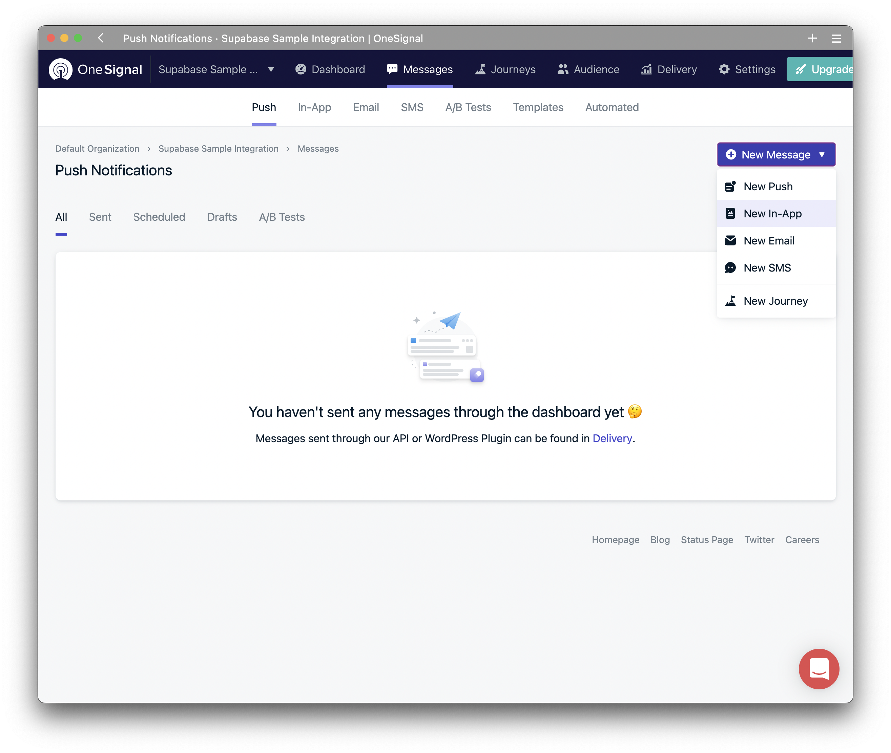Switch to the Drafts tab
The width and height of the screenshot is (891, 753).
click(222, 217)
